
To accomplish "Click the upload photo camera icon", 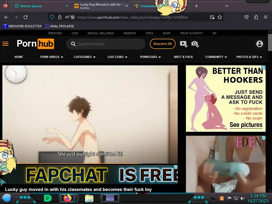I will point(195,44).
